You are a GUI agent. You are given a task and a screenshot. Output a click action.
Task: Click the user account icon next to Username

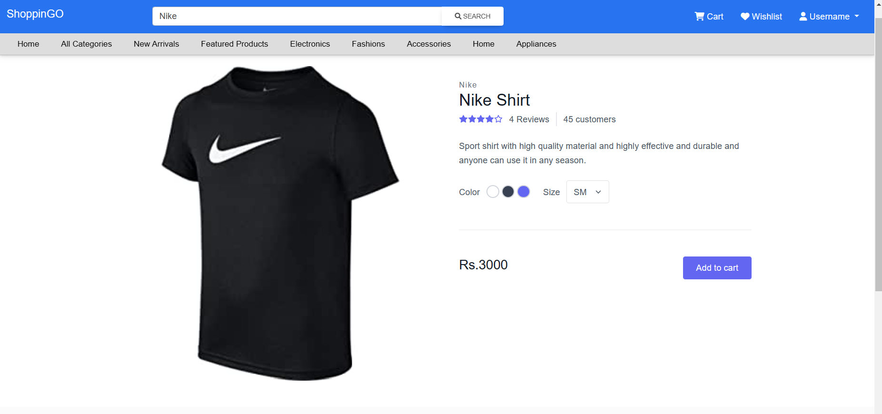point(803,16)
